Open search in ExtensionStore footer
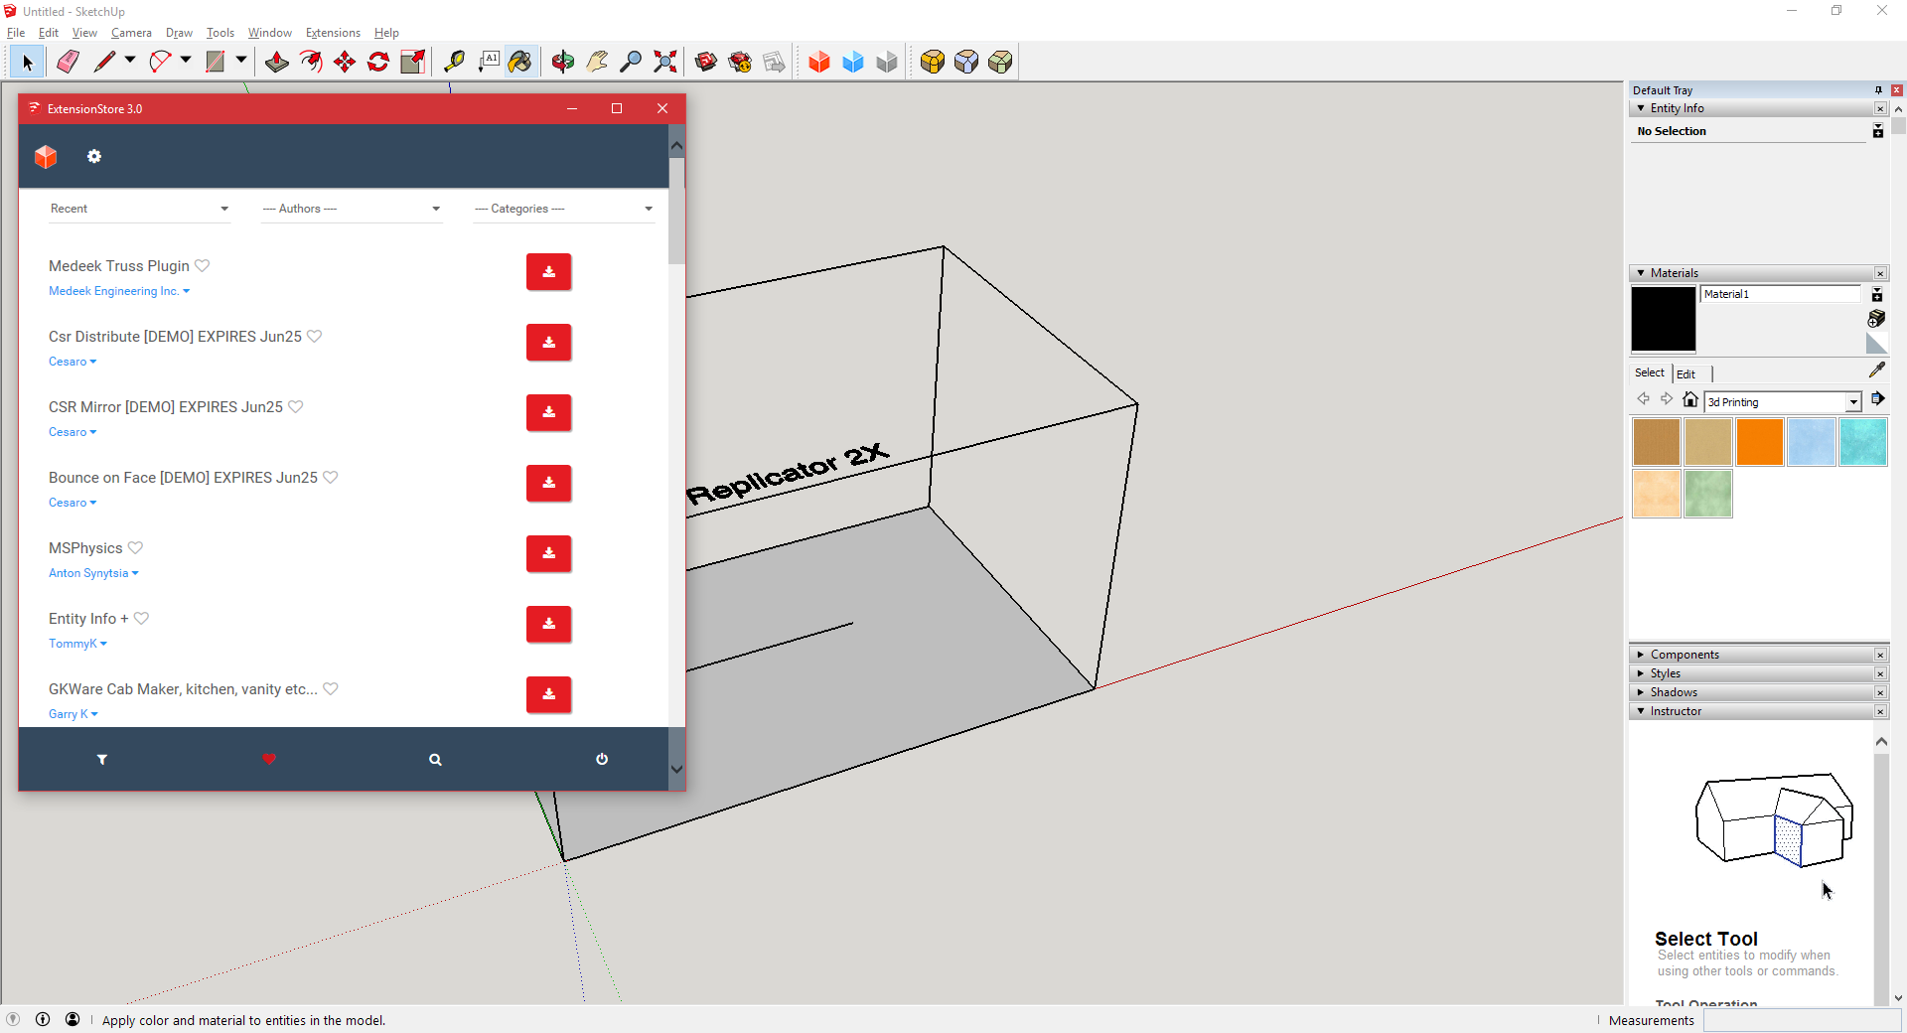 pyautogui.click(x=435, y=760)
